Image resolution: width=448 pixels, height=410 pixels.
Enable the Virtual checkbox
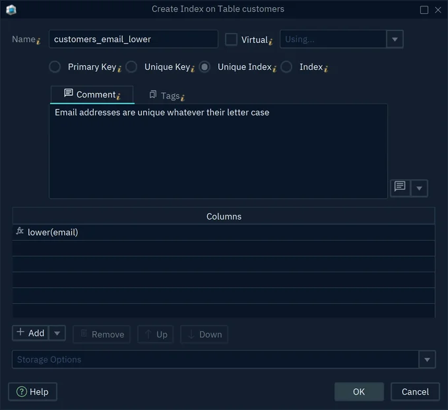pyautogui.click(x=231, y=40)
